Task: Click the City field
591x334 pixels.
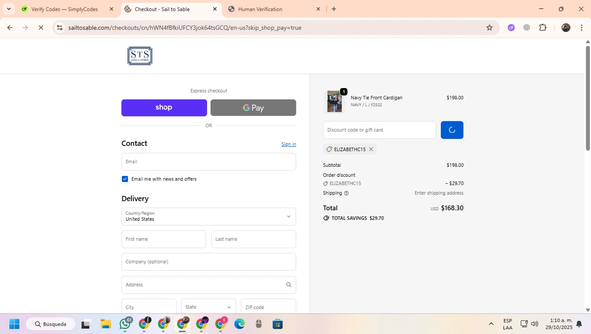Action: tap(149, 307)
